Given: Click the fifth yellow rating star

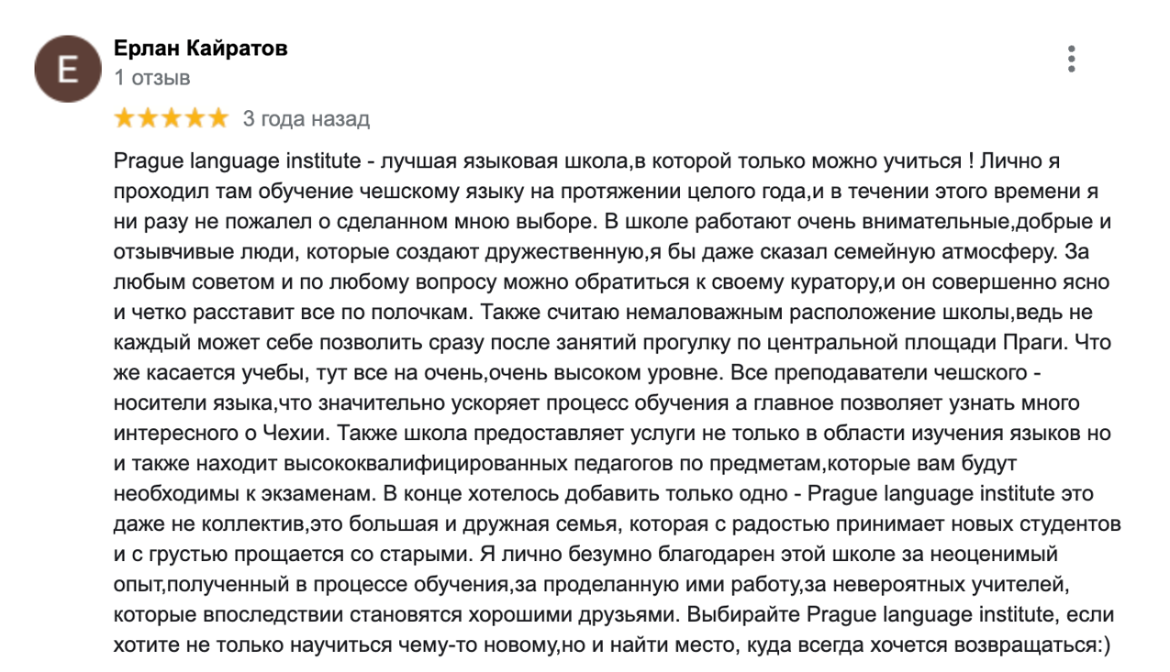Looking at the screenshot, I should [x=217, y=118].
